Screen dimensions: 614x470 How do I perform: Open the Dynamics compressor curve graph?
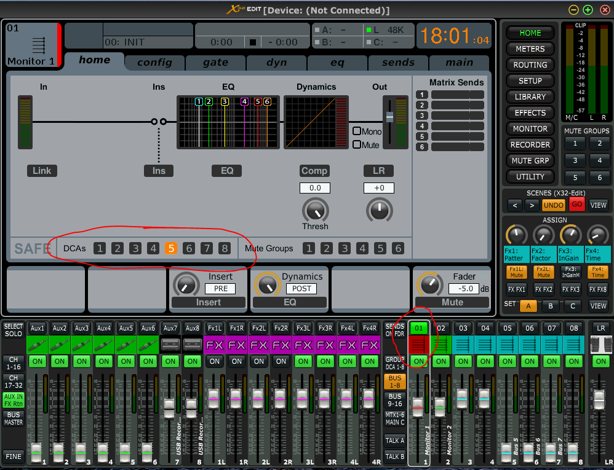click(316, 122)
